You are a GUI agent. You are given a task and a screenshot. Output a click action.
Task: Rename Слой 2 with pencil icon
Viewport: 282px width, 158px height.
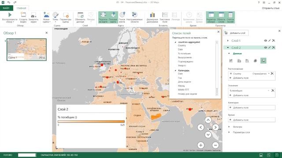(x=269, y=47)
